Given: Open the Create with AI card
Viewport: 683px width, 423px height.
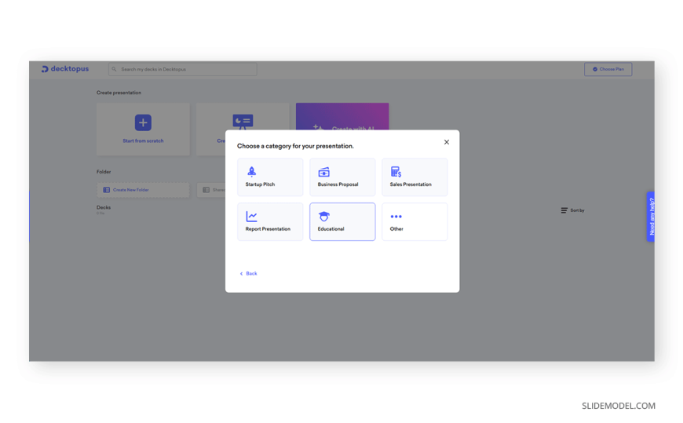Looking at the screenshot, I should 342,118.
